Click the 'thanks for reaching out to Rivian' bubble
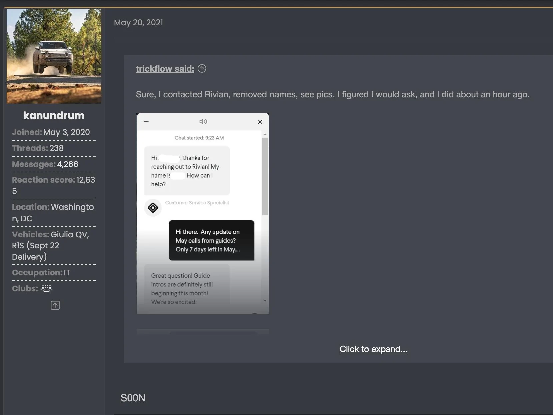 187,171
